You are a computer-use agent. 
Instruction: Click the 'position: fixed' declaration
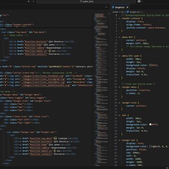137,150
